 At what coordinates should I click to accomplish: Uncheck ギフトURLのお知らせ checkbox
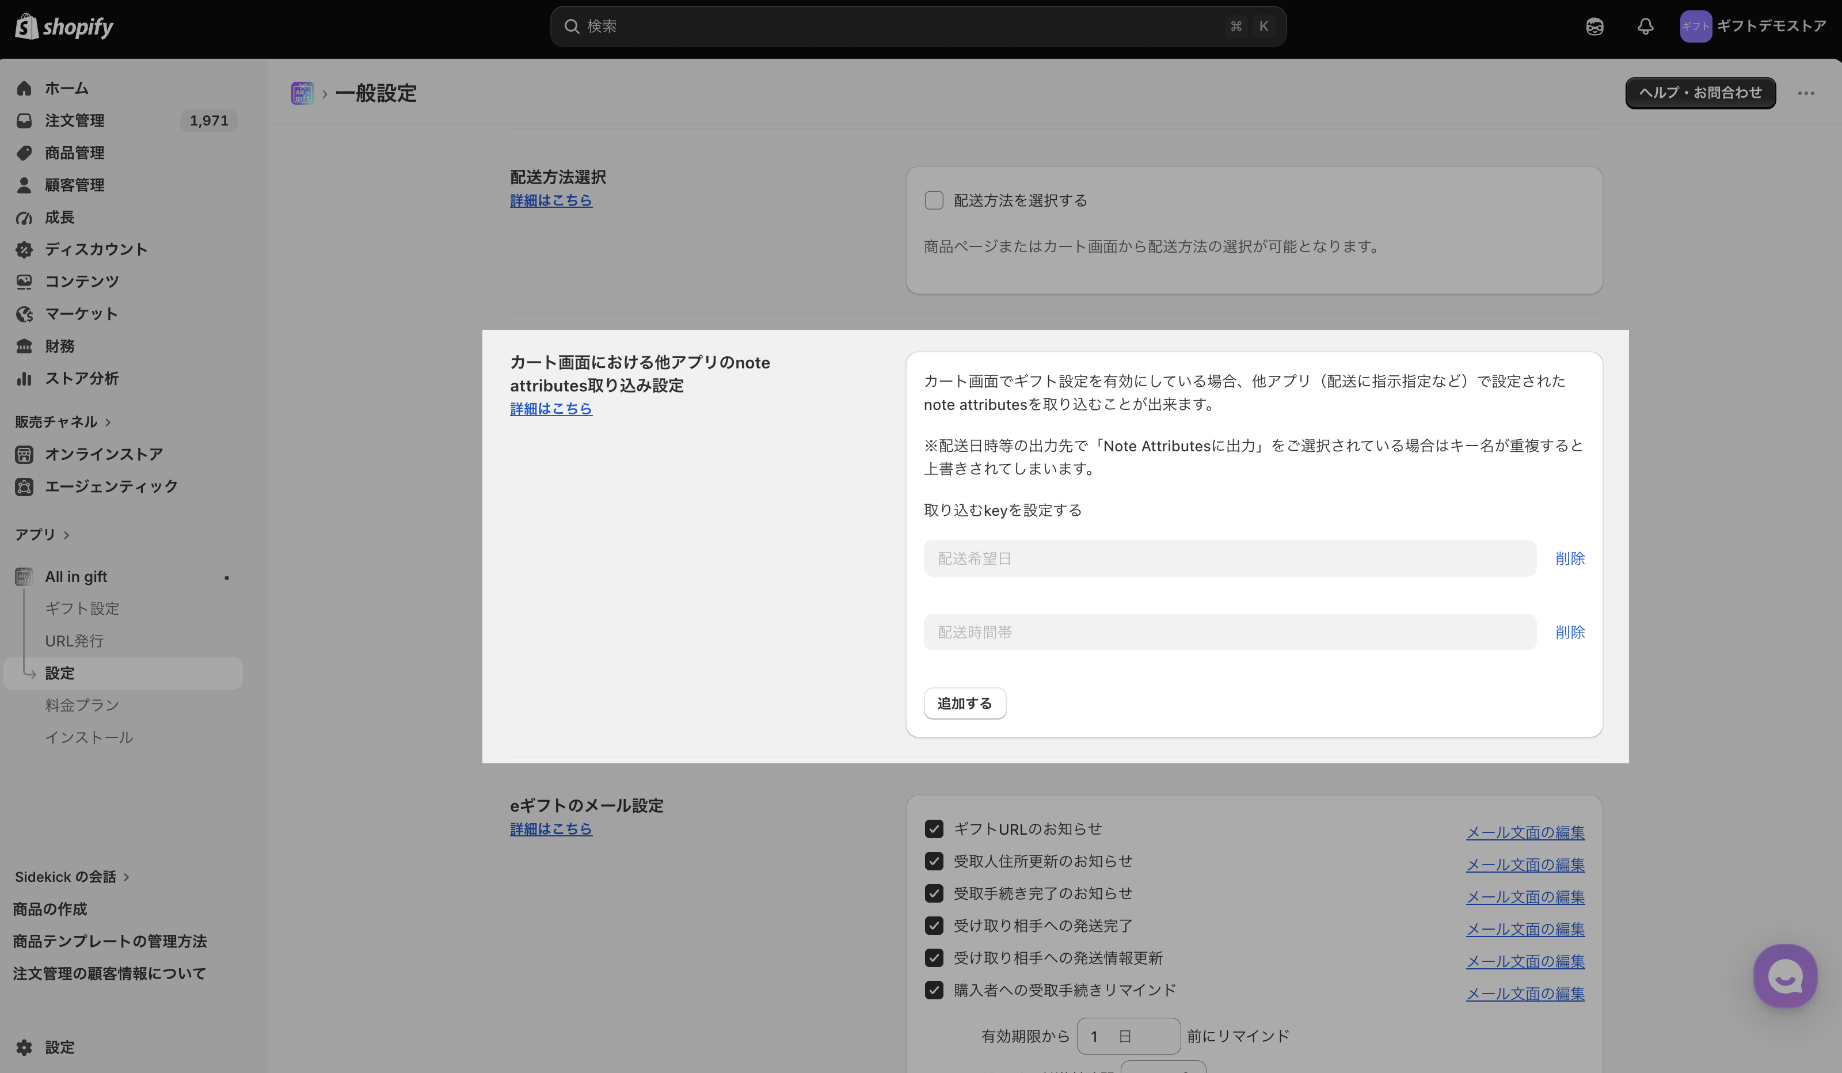tap(934, 829)
